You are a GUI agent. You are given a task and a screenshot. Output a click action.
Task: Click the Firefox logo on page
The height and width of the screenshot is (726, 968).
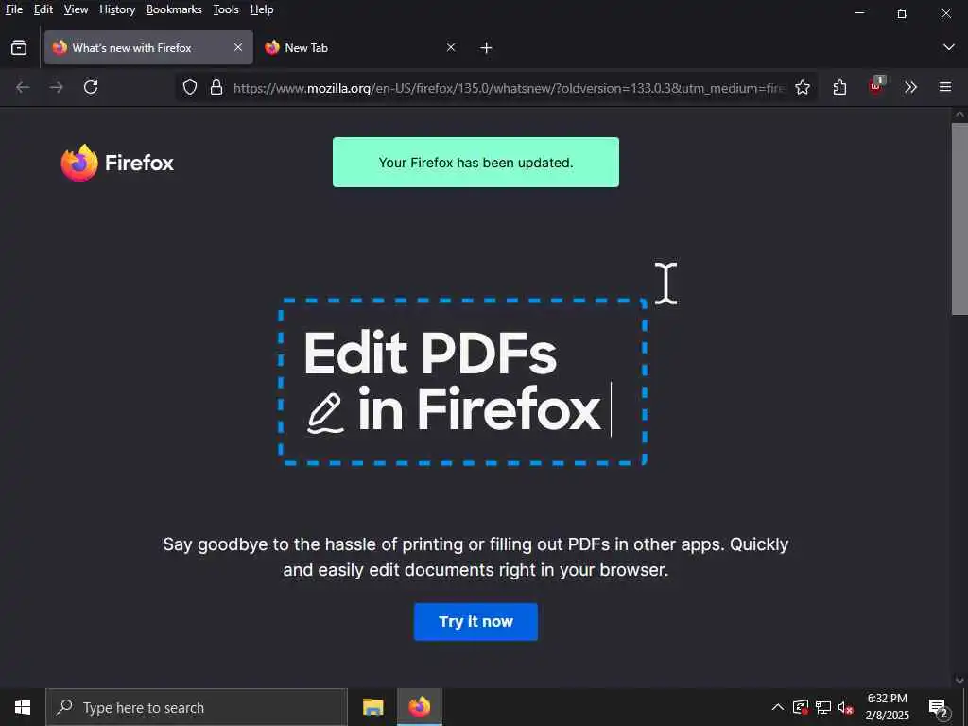117,163
